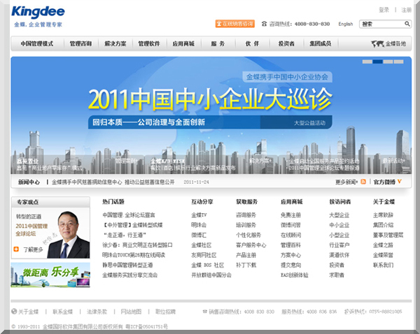The image size is (420, 334).
Task: Click the 2011中国管理全球论坛 link
Action: (x=31, y=230)
